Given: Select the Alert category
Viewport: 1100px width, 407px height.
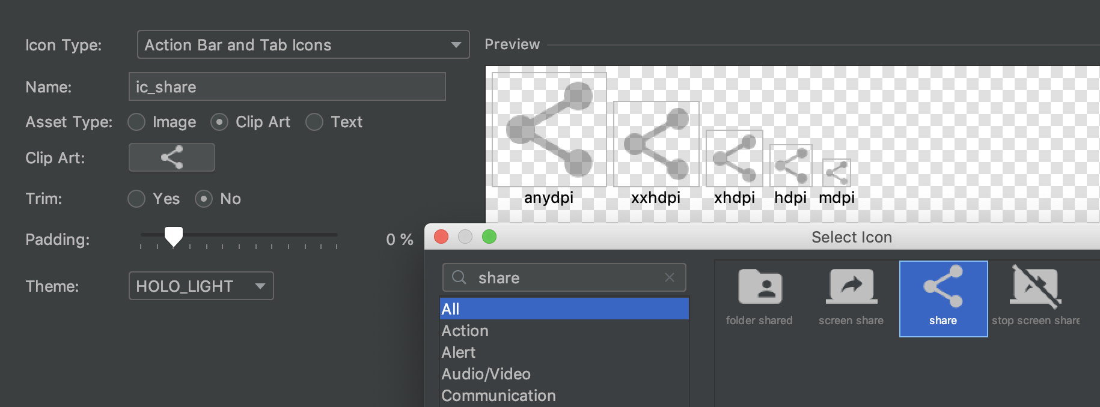Looking at the screenshot, I should pos(564,352).
